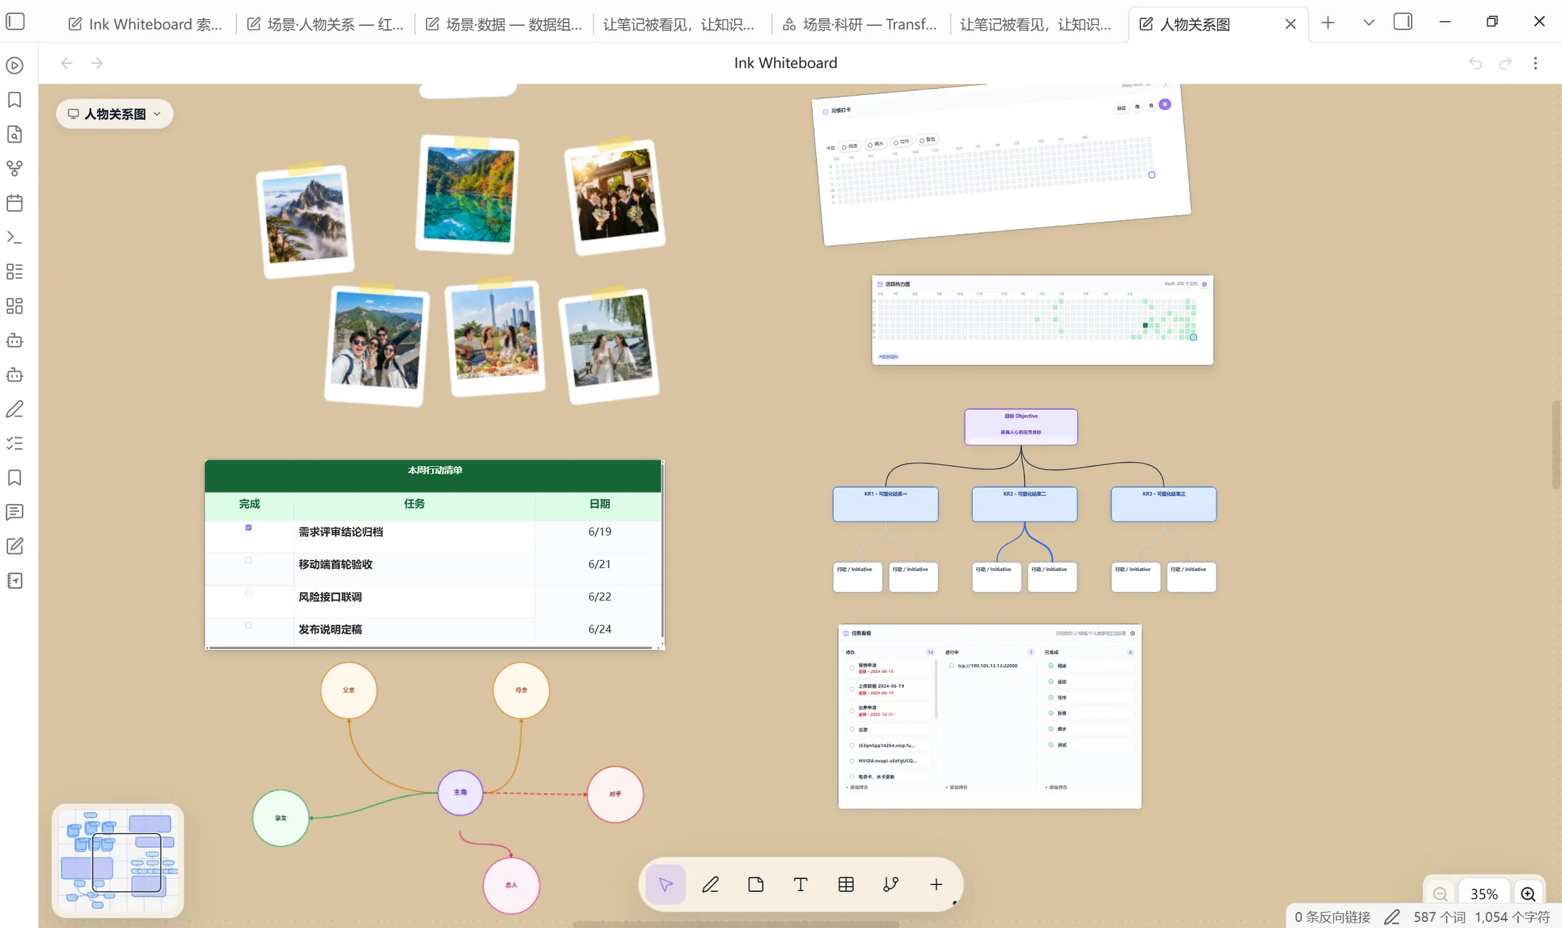Click the pen icon in the status bar
1562x928 pixels.
pyautogui.click(x=1392, y=917)
